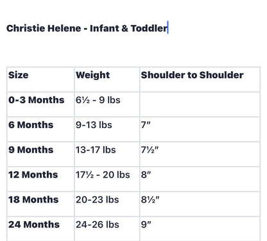This screenshot has height=241, width=267.
Task: Click the 6 Months size cell
Action: coord(40,129)
